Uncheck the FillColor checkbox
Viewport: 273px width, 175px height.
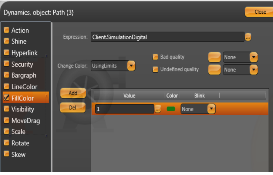[6, 98]
